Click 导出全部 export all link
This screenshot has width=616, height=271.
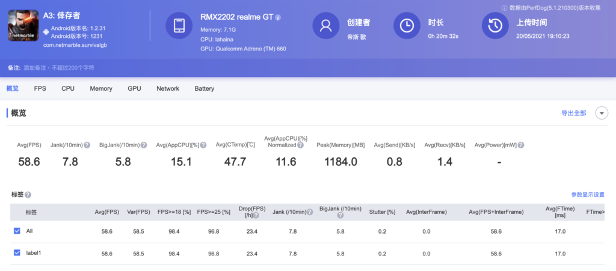(573, 114)
